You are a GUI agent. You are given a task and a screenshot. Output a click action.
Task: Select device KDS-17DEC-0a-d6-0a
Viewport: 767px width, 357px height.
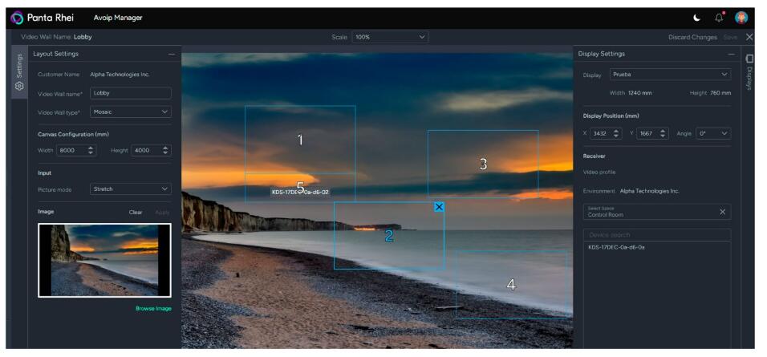tap(616, 247)
